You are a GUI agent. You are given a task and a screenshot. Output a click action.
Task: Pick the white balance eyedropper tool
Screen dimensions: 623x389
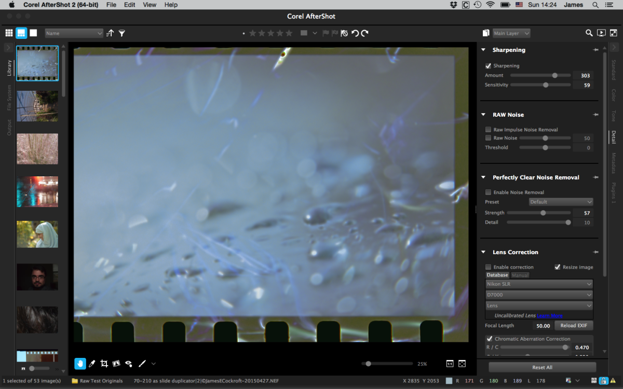(x=92, y=364)
